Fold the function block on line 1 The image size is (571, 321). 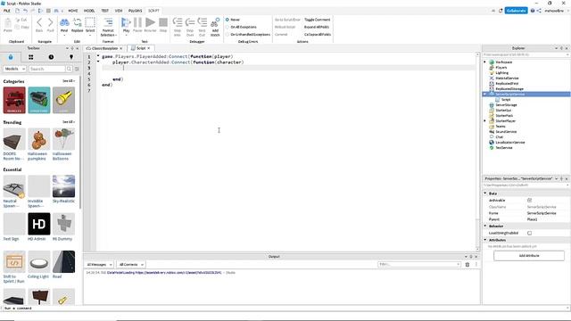tap(98, 56)
